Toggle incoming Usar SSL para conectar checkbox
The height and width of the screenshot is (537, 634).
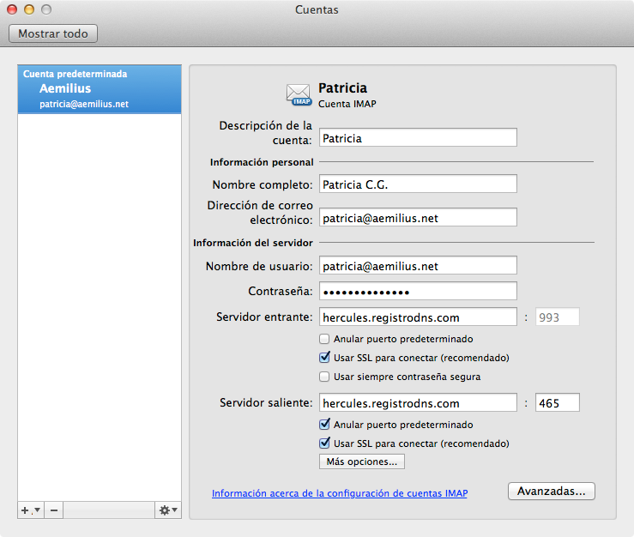tap(324, 358)
